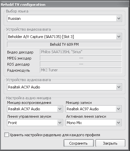
Task: Open the sound control line dropdown showing Front
Action: tap(35, 123)
